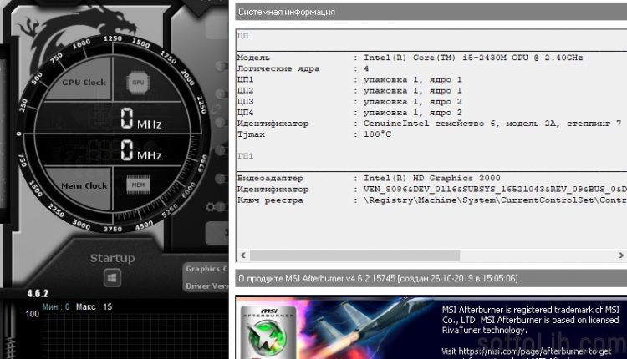The image size is (627, 359).
Task: Select the GenuineIntel Идентификатор row
Action: [x=430, y=124]
